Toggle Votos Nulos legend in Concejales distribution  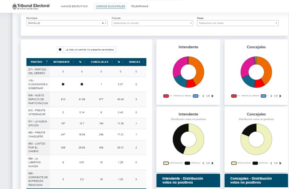(255, 163)
